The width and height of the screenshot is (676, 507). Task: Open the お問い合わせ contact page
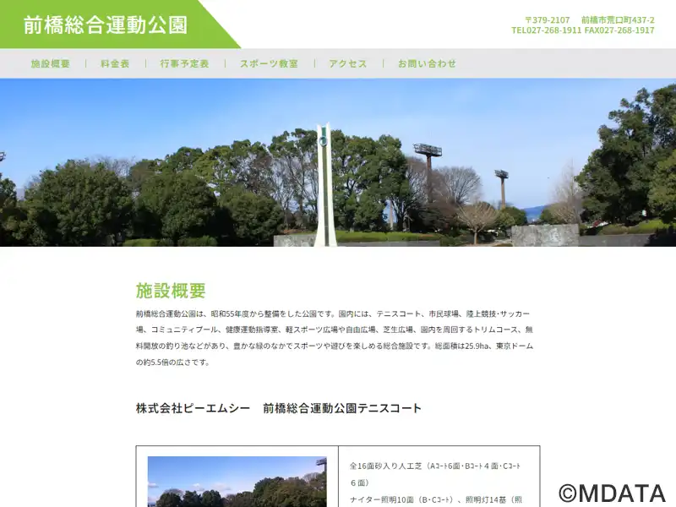tap(427, 64)
